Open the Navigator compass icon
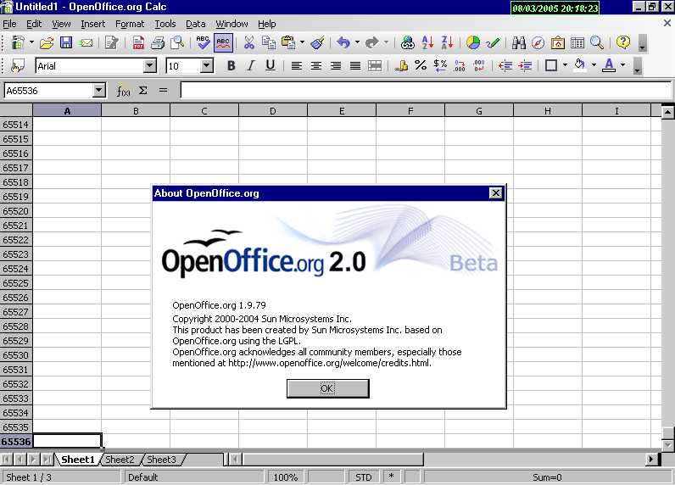The width and height of the screenshot is (675, 485). point(538,42)
